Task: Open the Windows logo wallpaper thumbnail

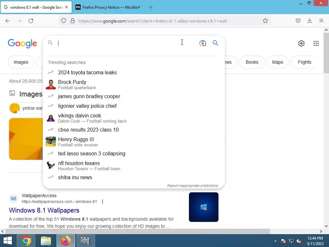Action: [x=203, y=207]
